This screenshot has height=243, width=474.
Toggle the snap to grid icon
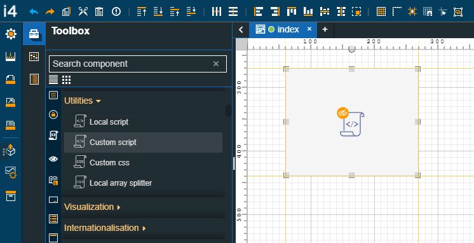(x=428, y=11)
